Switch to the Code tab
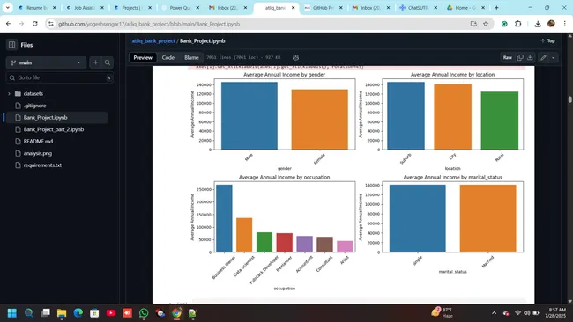Screen dimensions: 573x322 pyautogui.click(x=168, y=57)
